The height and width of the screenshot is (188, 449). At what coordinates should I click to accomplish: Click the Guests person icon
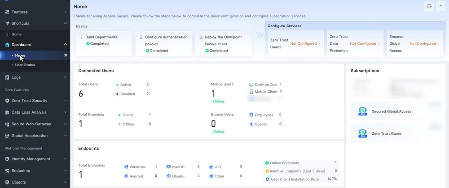251,124
